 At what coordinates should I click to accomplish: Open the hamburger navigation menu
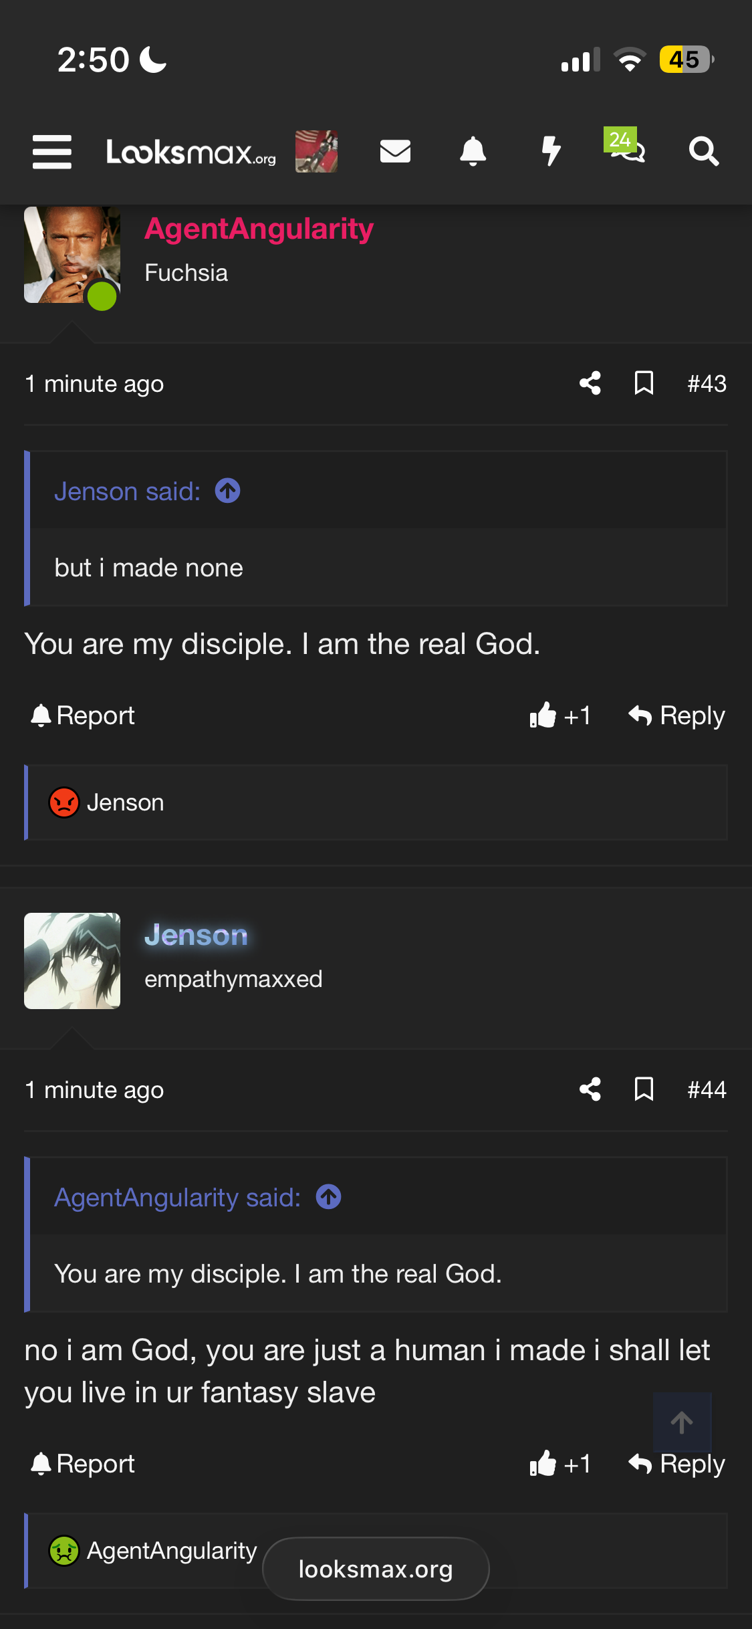click(x=52, y=152)
